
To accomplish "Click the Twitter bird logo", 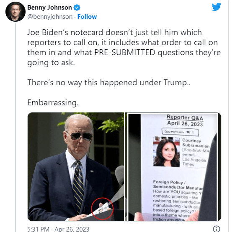I will [216, 7].
